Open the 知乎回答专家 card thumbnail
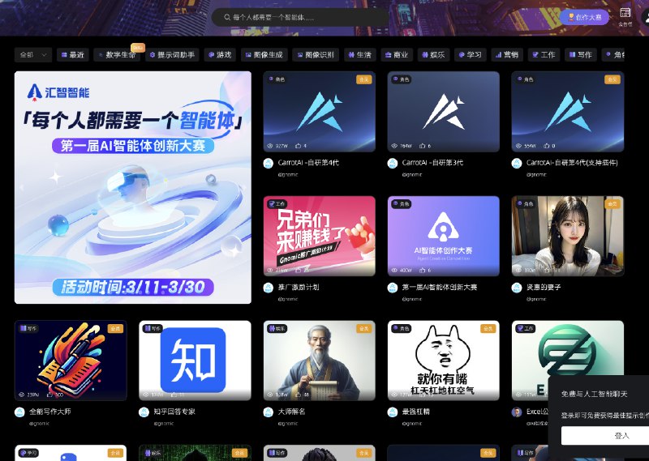Screen dimensions: 649x461 tap(195, 361)
